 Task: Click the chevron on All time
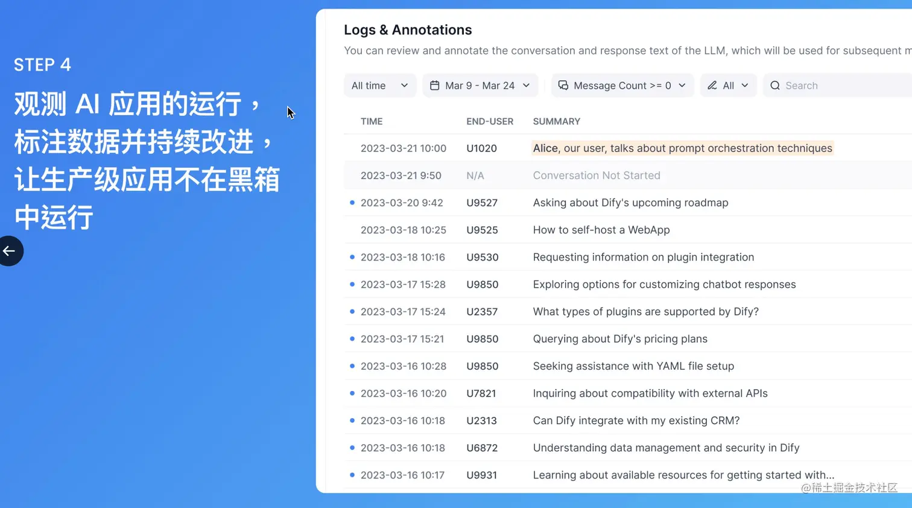(404, 86)
